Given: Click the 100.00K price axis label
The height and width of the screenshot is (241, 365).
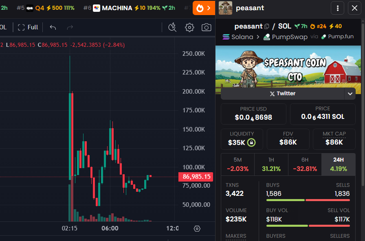Looking at the screenshot, I should point(193,167).
